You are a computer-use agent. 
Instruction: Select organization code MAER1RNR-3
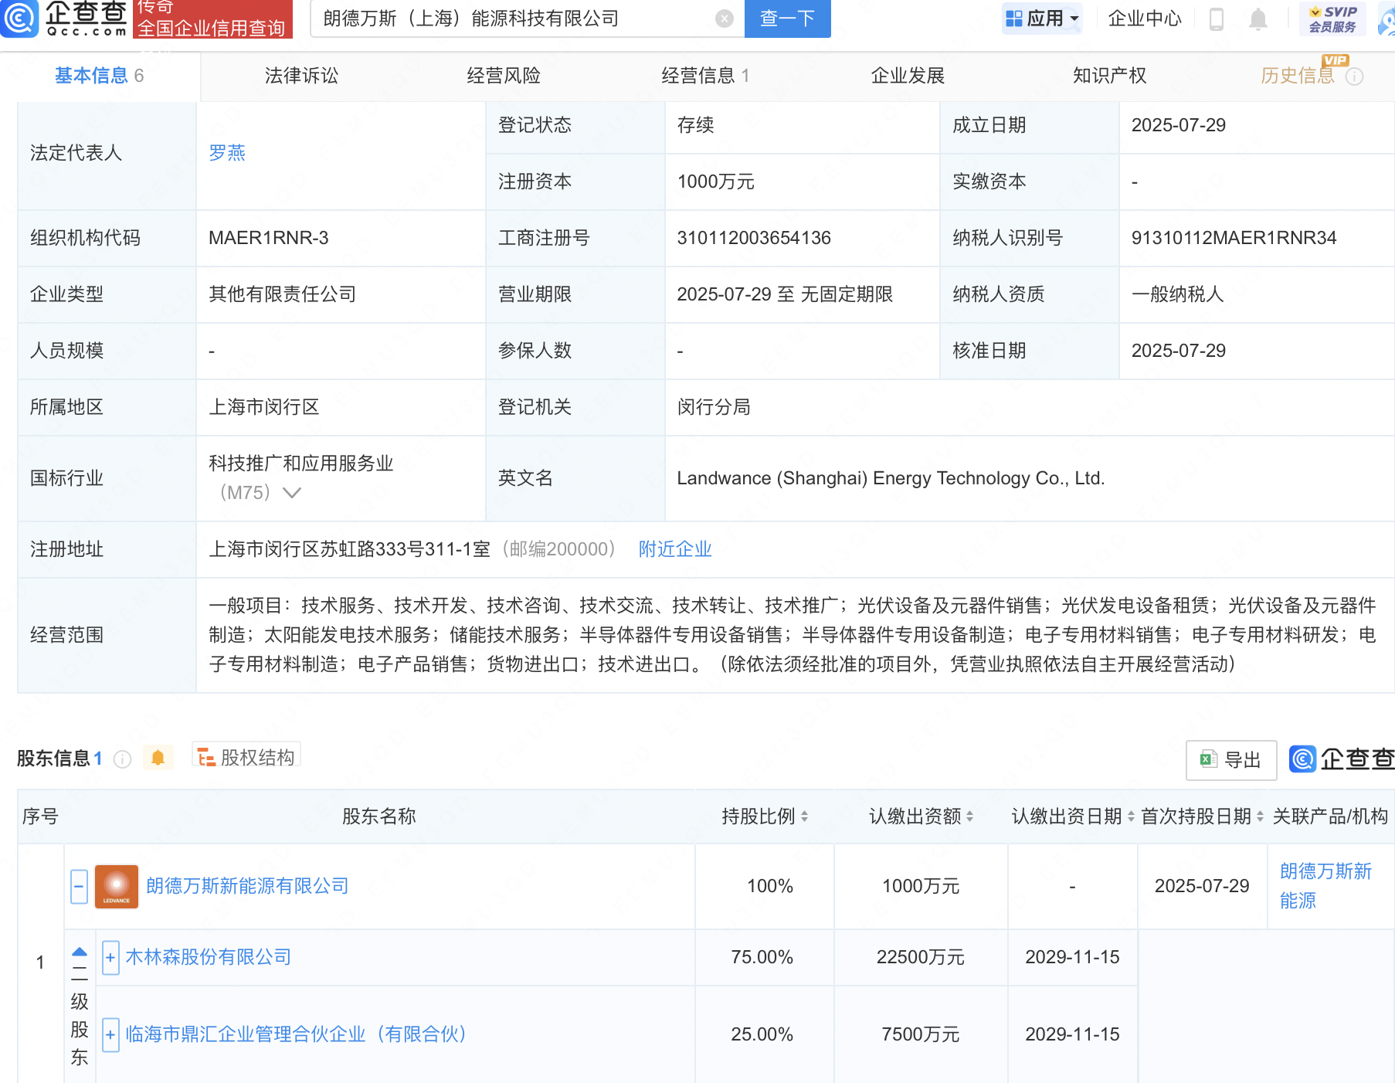[269, 238]
